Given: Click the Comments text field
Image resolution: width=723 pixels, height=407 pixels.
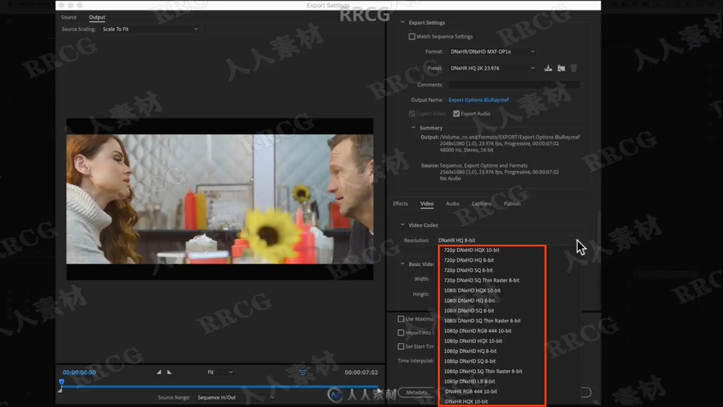Looking at the screenshot, I should [514, 85].
